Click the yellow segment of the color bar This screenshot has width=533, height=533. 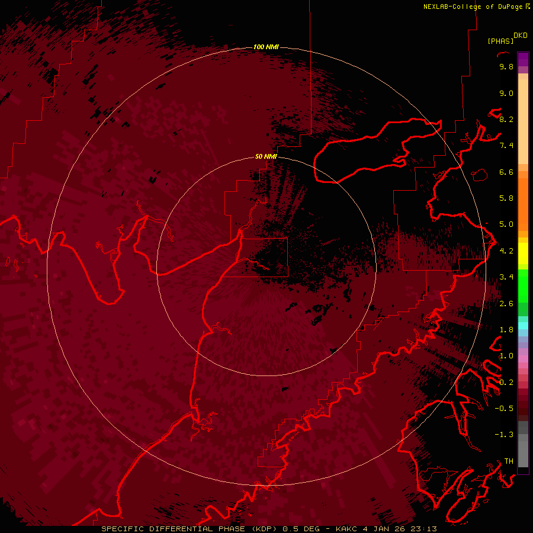pos(523,253)
